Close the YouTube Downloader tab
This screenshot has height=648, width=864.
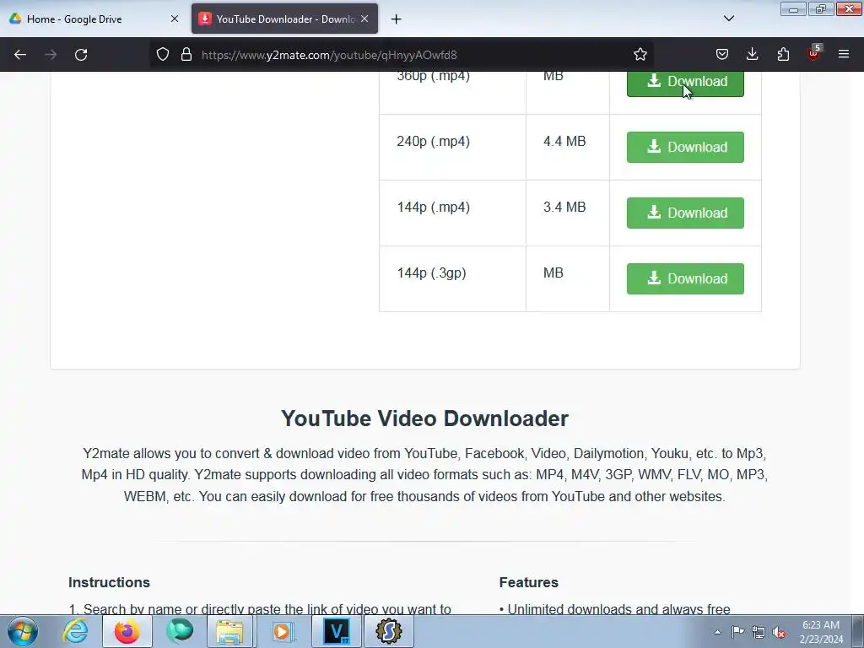tap(364, 19)
